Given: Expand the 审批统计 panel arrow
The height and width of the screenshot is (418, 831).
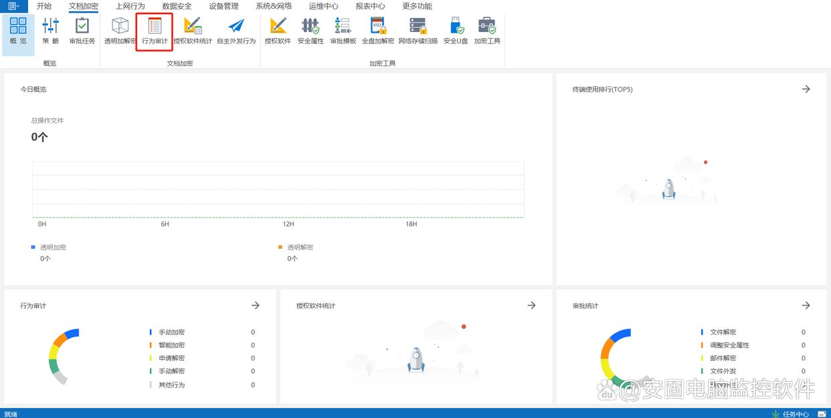Looking at the screenshot, I should [x=806, y=306].
